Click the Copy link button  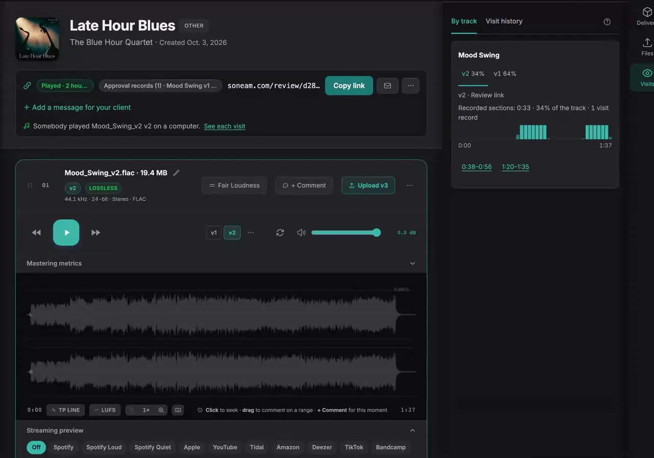coord(349,85)
